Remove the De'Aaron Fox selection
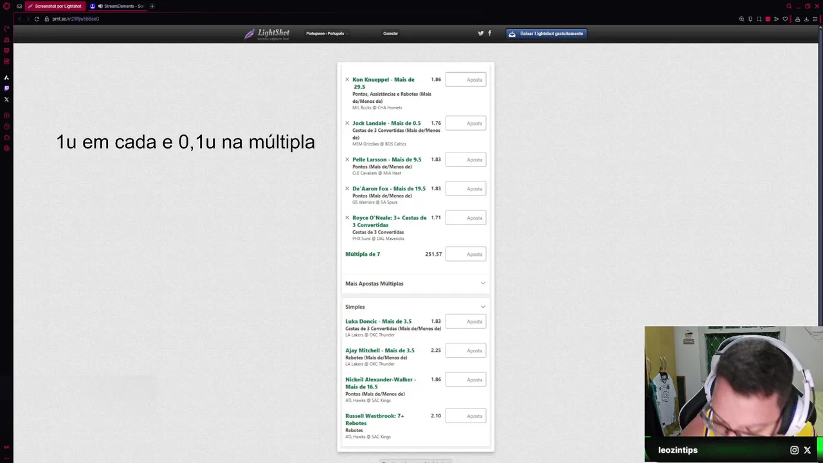The height and width of the screenshot is (463, 823). pos(347,188)
